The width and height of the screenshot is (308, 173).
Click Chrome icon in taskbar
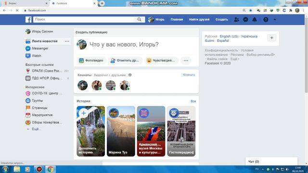50,169
